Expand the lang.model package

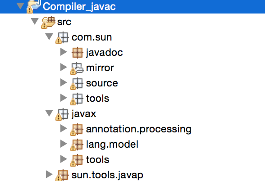pos(64,144)
